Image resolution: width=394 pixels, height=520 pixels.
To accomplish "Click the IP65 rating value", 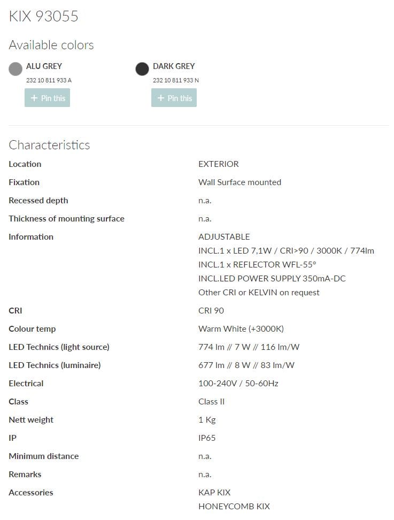I will (x=207, y=438).
